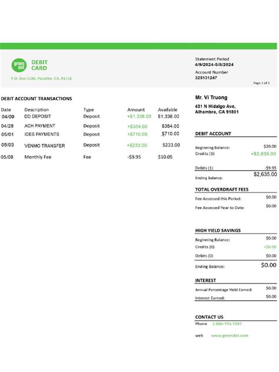This screenshot has height=372, width=279.
Task: Click the DEBIT ACCOUNT TRANSACTIONS heading
Action: tap(36, 99)
